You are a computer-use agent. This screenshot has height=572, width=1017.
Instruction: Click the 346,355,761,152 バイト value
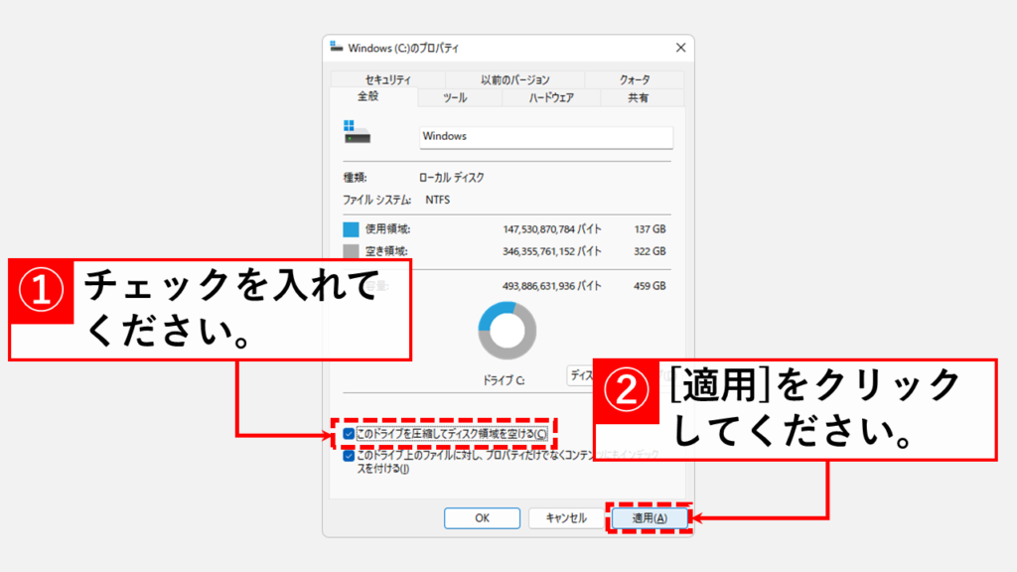552,251
